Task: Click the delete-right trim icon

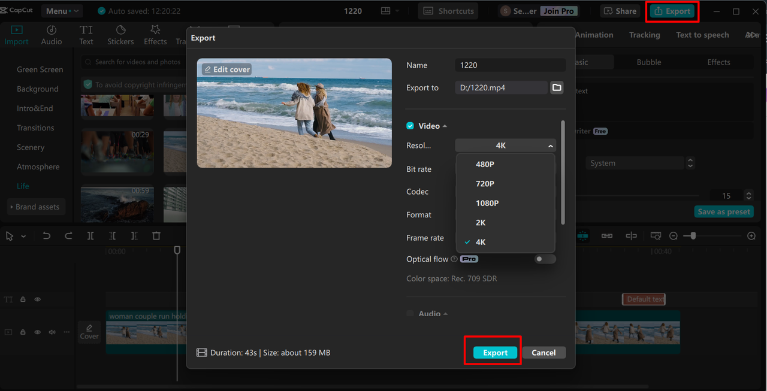Action: tap(134, 236)
